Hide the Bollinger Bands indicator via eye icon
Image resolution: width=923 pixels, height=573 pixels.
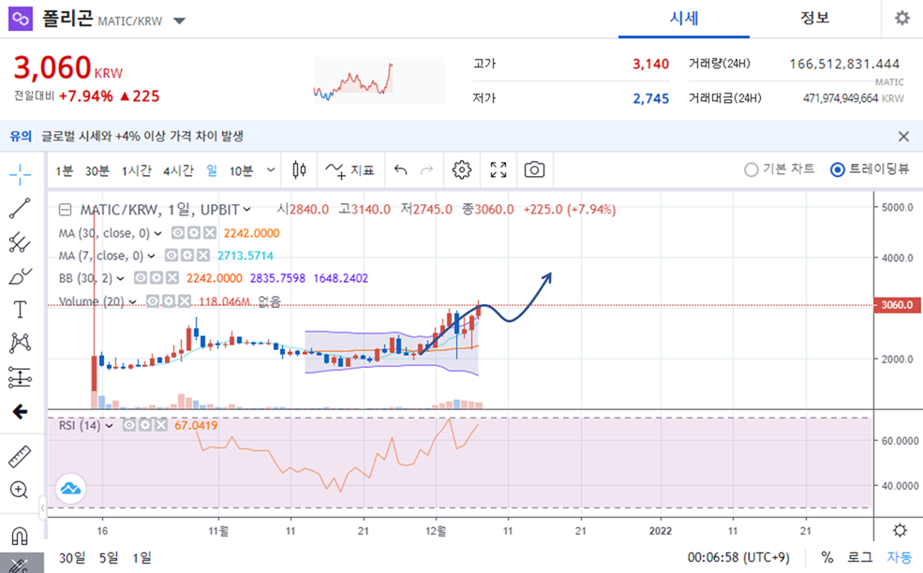(141, 278)
